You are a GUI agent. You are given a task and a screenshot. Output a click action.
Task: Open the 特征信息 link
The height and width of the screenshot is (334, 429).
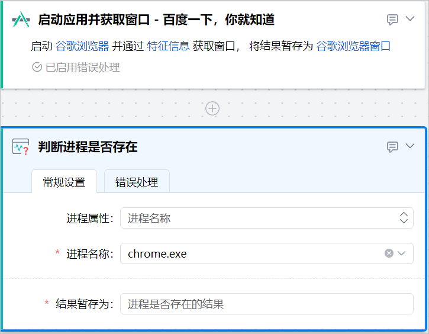pyautogui.click(x=168, y=46)
